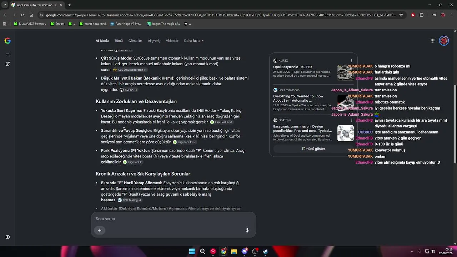457x257 pixels.
Task: Open the volume control in system tray
Action: 433,251
